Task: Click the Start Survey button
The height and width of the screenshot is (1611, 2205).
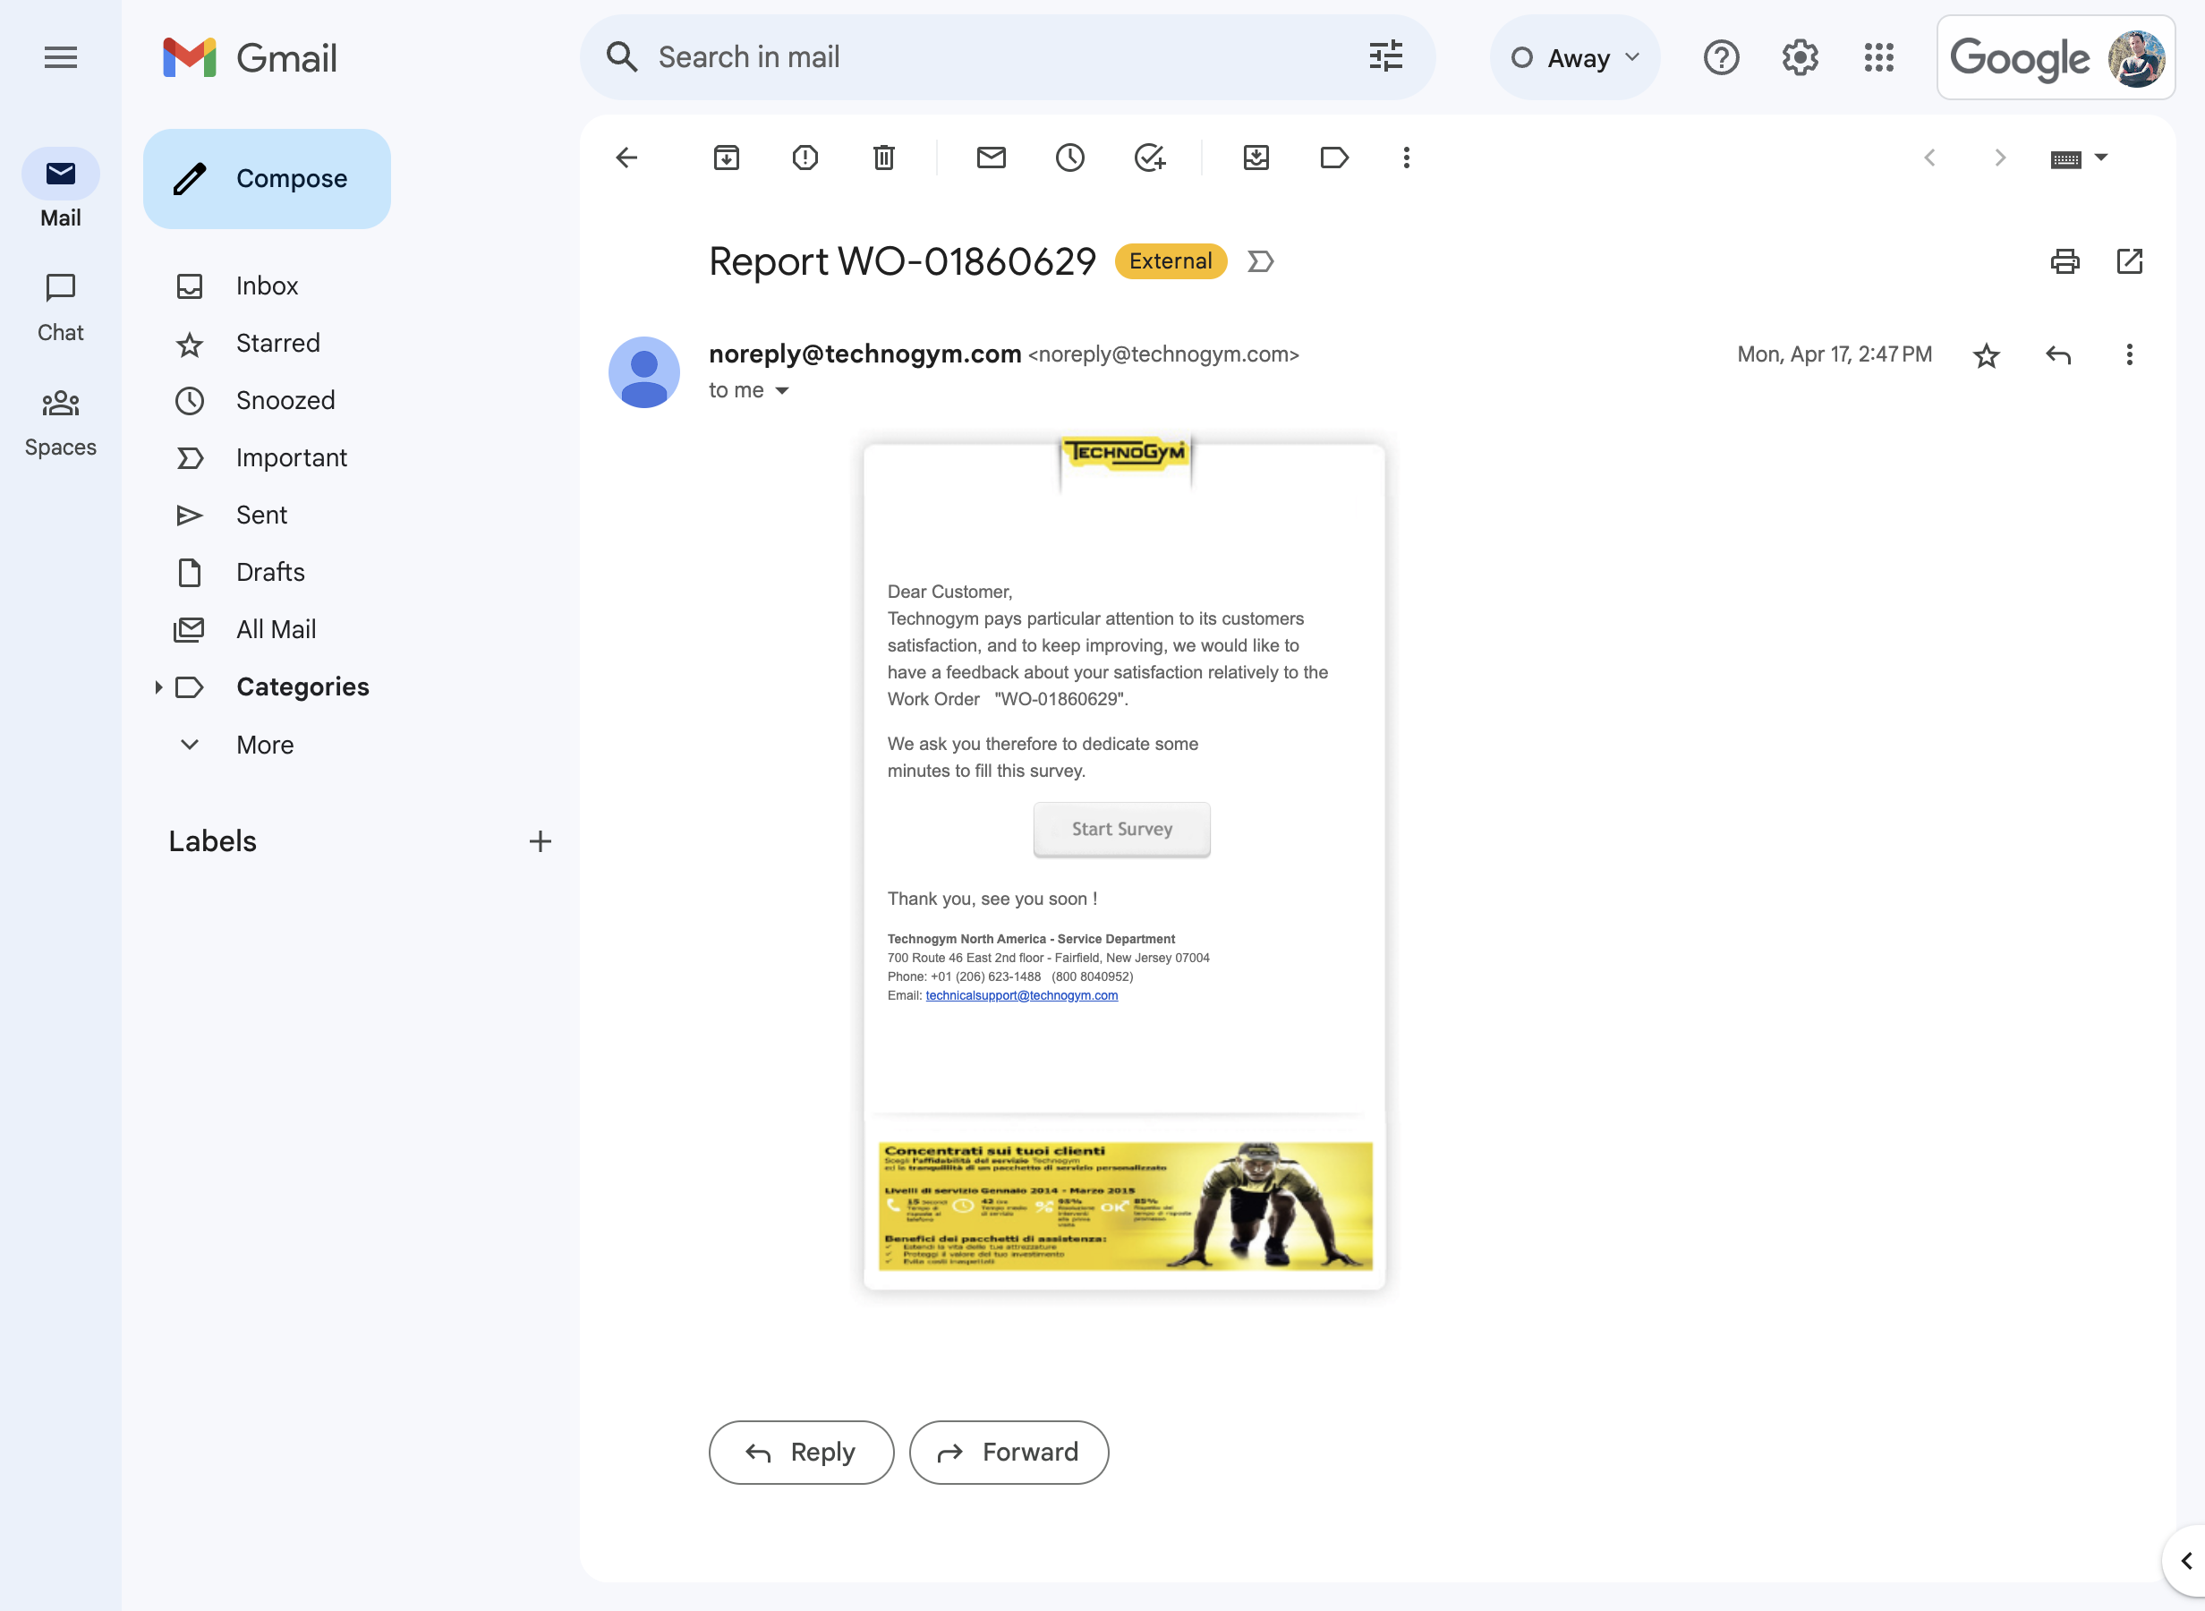Action: 1122,829
